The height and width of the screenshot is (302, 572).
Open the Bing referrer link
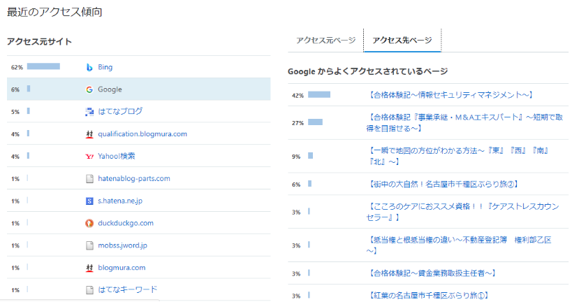(105, 67)
